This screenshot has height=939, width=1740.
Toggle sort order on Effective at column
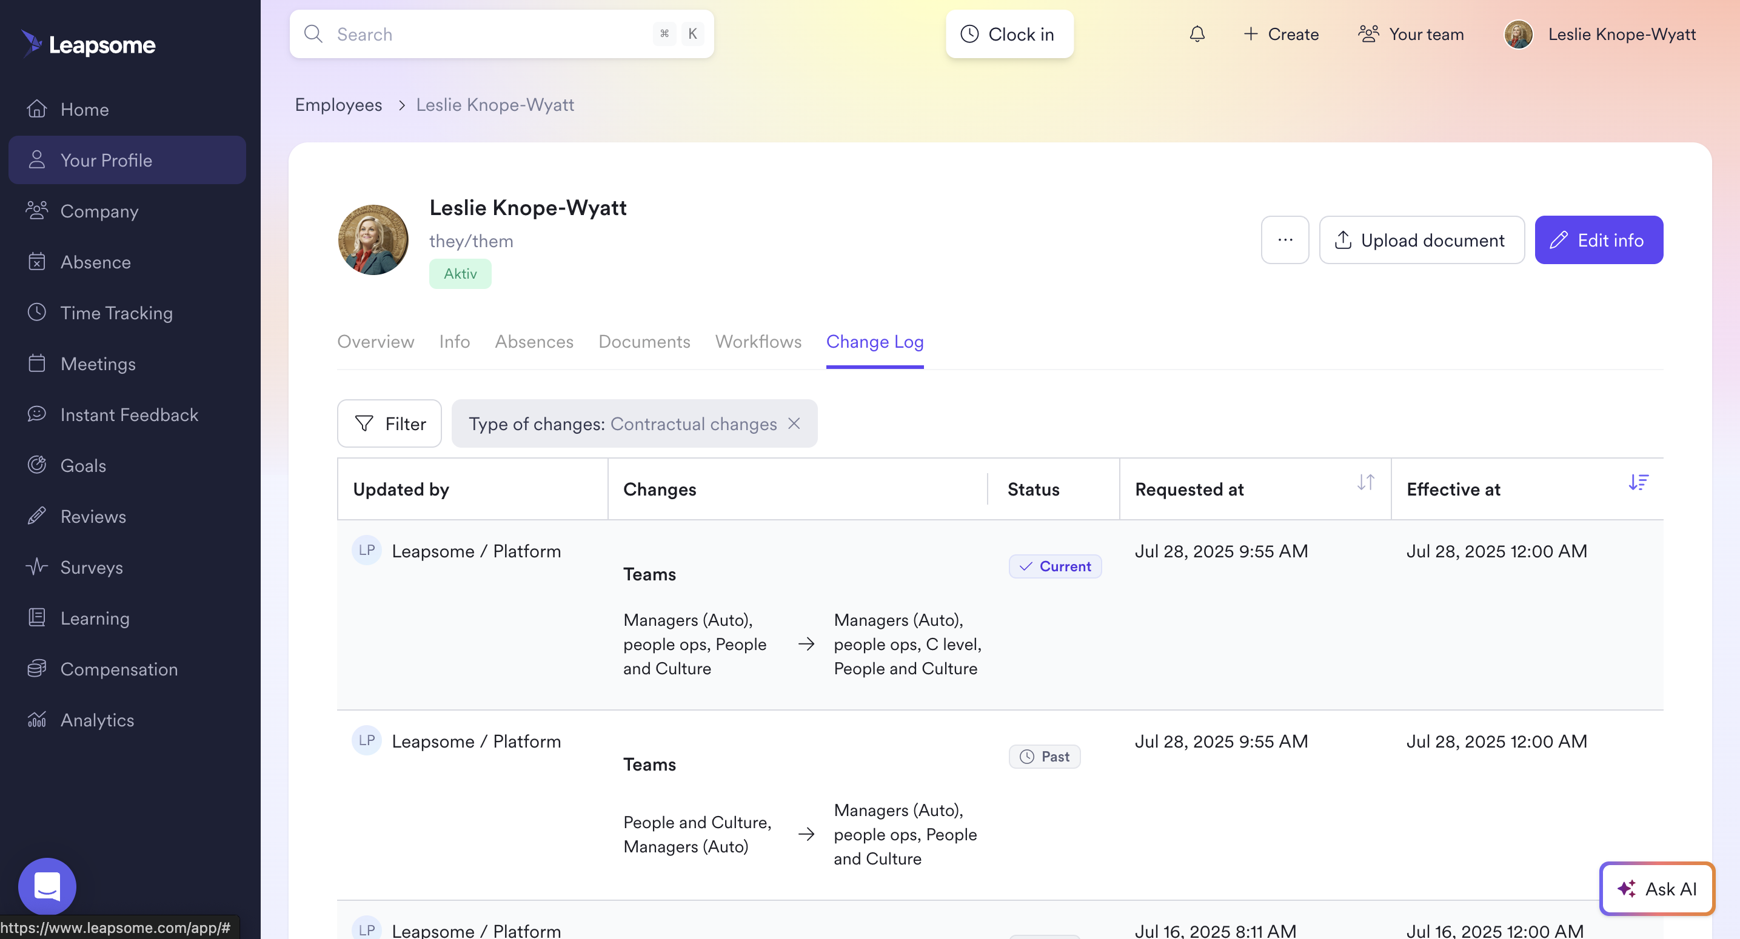(1638, 482)
